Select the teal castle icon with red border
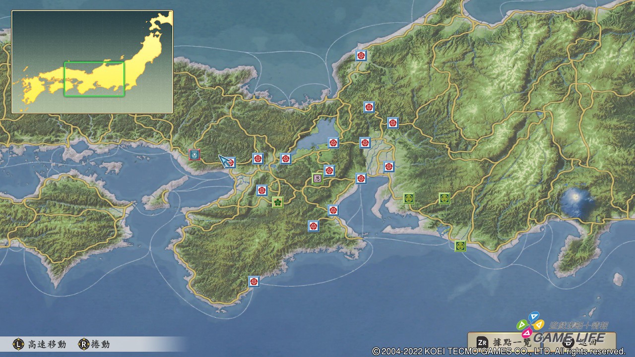 click(x=194, y=155)
